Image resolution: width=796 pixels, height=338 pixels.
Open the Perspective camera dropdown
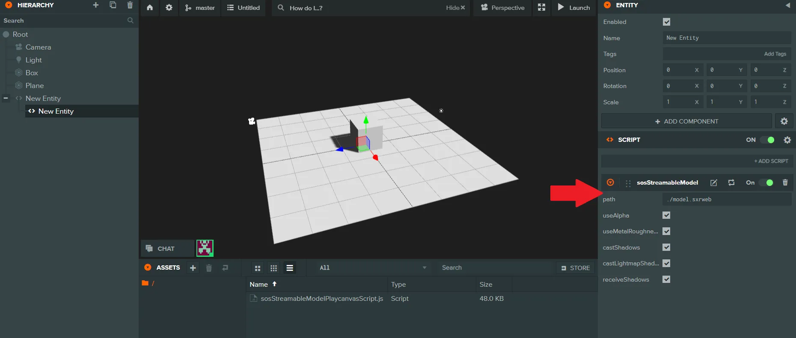502,8
